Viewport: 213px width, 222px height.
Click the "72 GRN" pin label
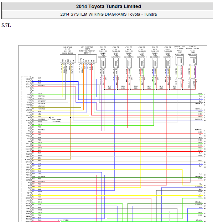click(x=37, y=93)
